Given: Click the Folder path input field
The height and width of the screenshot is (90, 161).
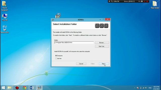Looking at the screenshot, I should [x=74, y=42].
